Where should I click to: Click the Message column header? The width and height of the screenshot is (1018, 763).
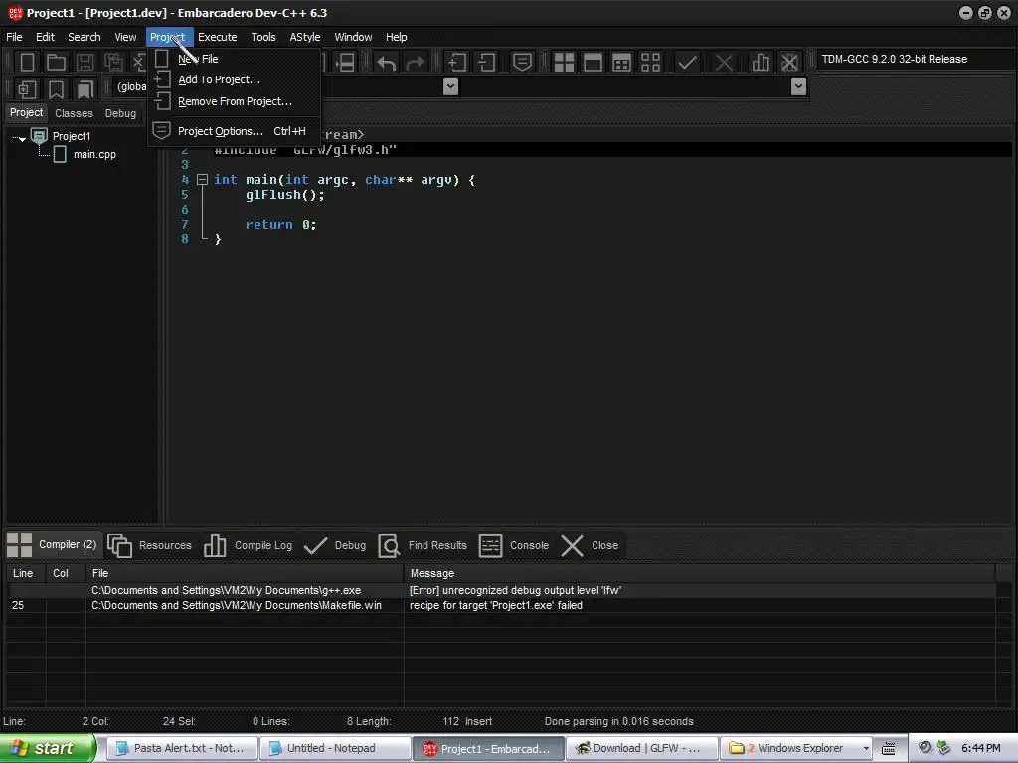click(x=699, y=573)
